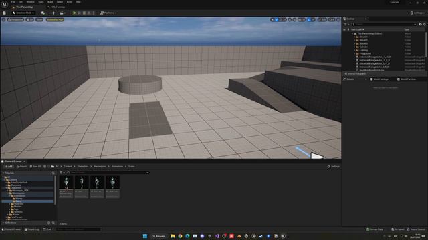Open Content Browser Settings
The image size is (428, 240).
click(x=334, y=166)
